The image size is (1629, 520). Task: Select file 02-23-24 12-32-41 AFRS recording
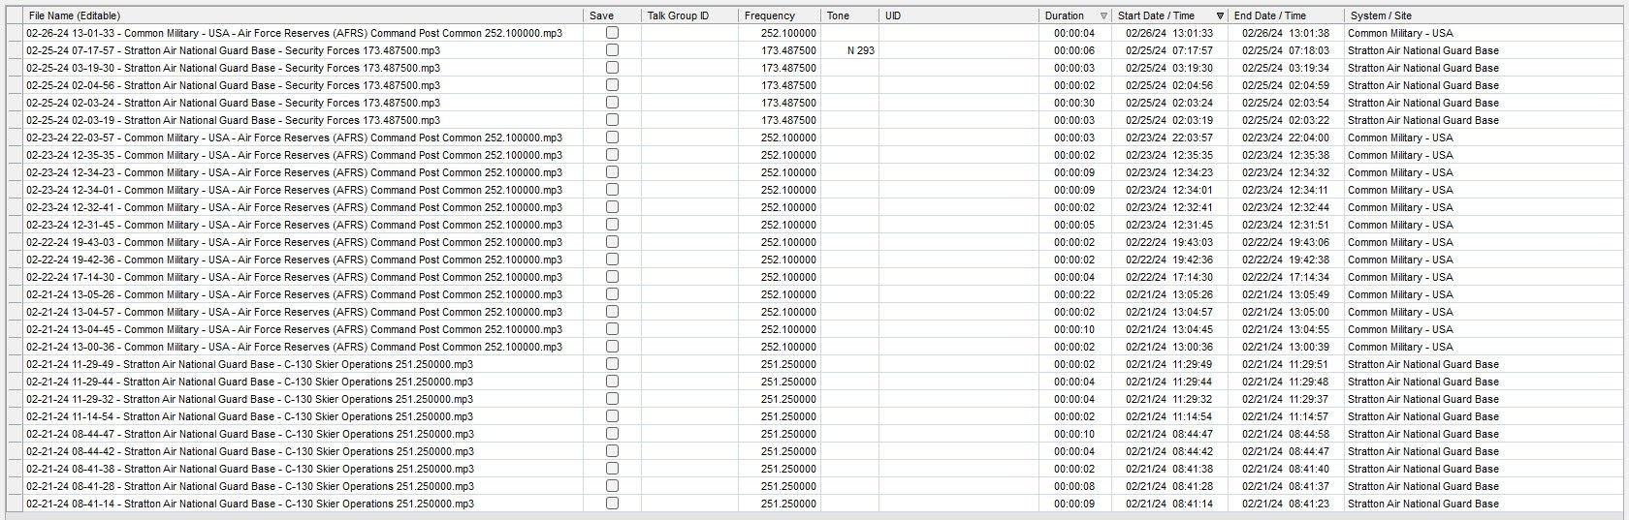point(294,207)
